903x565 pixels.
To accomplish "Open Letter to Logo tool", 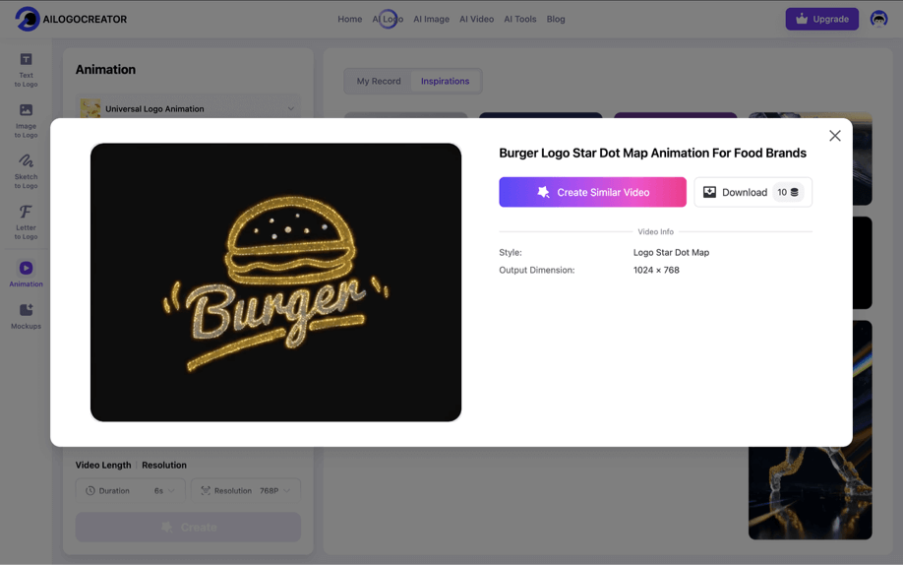I will [x=26, y=222].
